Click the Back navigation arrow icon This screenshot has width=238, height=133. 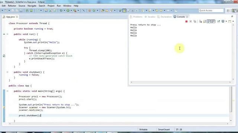[x=161, y=10]
